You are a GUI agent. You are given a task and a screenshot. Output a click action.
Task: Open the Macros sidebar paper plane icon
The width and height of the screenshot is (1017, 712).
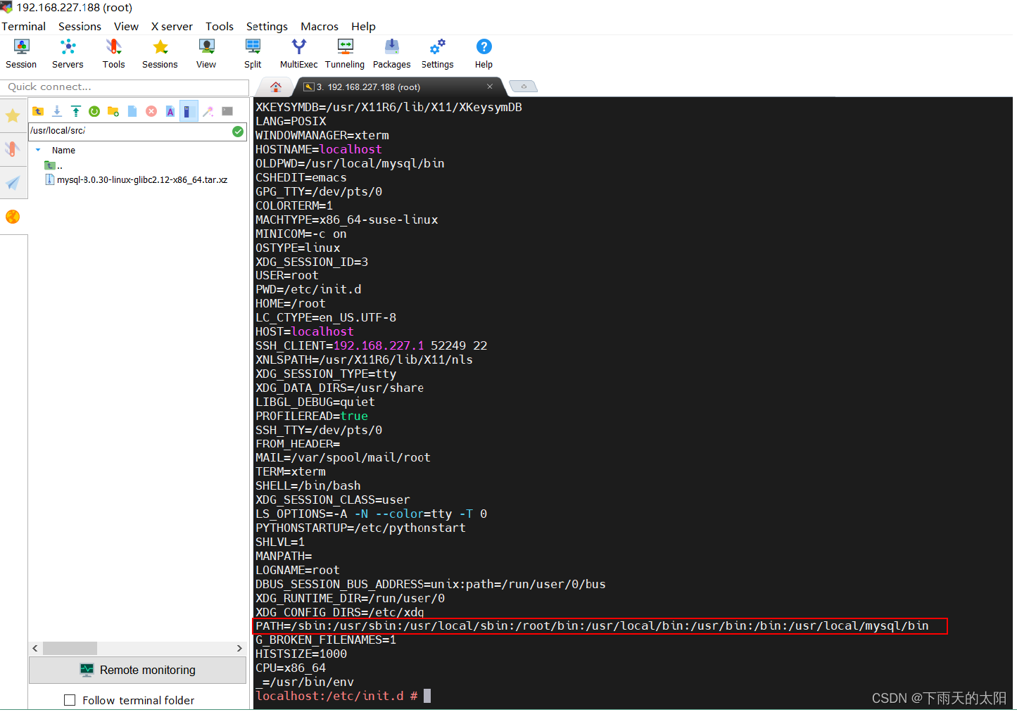14,184
